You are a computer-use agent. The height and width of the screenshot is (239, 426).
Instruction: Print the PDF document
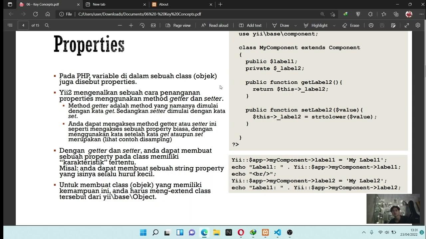(371, 25)
